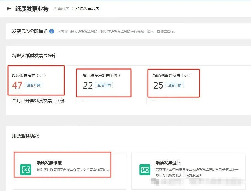
Task: Click the 用票业务功能 section heading
Action: tap(25, 136)
